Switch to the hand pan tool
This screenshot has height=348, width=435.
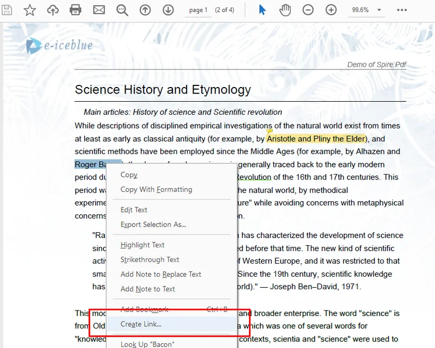(285, 10)
